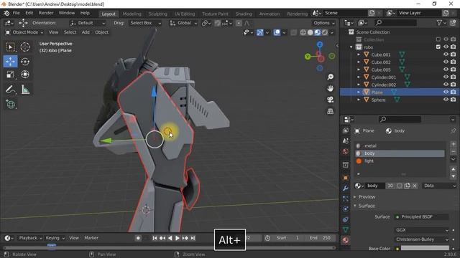Select the Add Cube tool
This screenshot has height=258, width=460.
[x=11, y=104]
